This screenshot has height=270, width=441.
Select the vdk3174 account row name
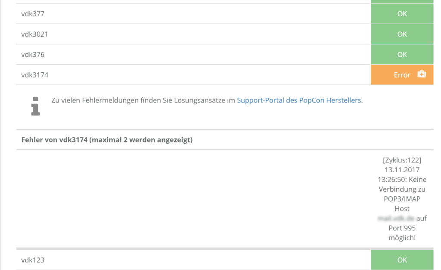tap(35, 75)
